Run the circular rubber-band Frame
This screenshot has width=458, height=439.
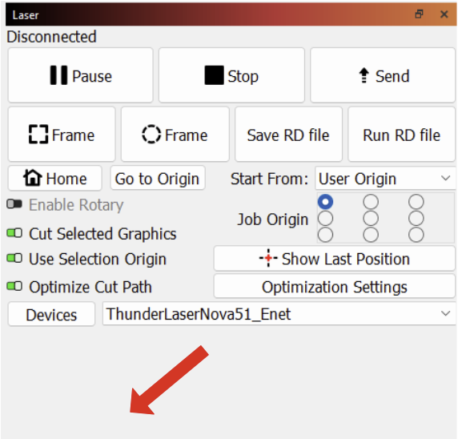pos(175,135)
